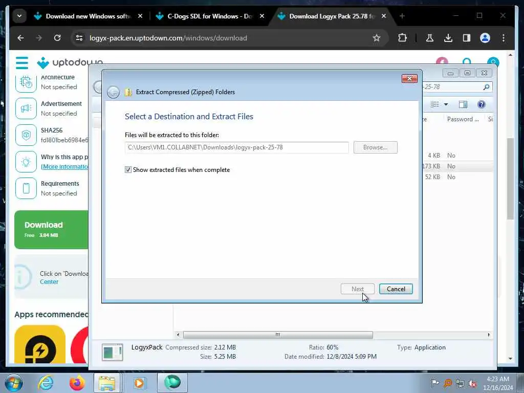Open Chrome extensions puzzle icon
524x393 pixels.
(402, 38)
